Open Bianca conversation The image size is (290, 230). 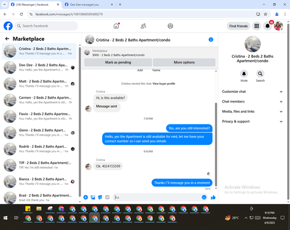click(39, 181)
